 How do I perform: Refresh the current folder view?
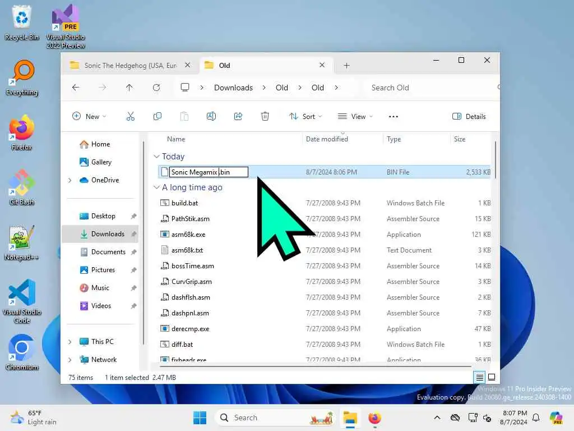click(156, 88)
